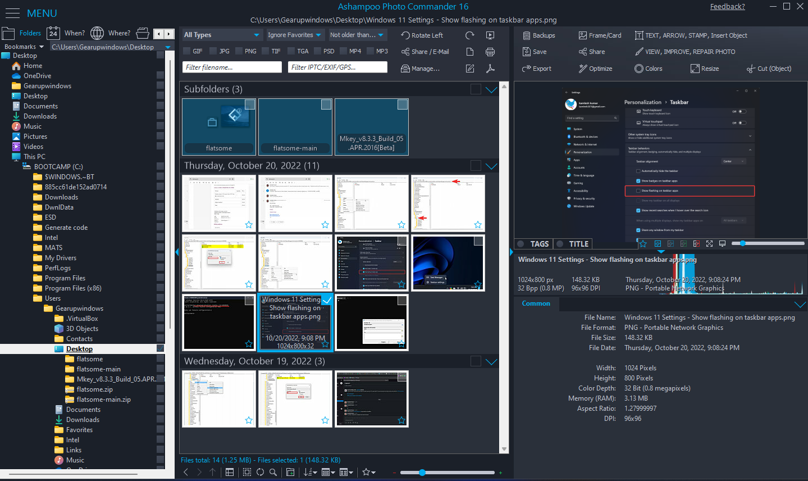Viewport: 808px width, 481px height.
Task: Select the flatsome-main subfolder thumbnail
Action: [x=295, y=126]
